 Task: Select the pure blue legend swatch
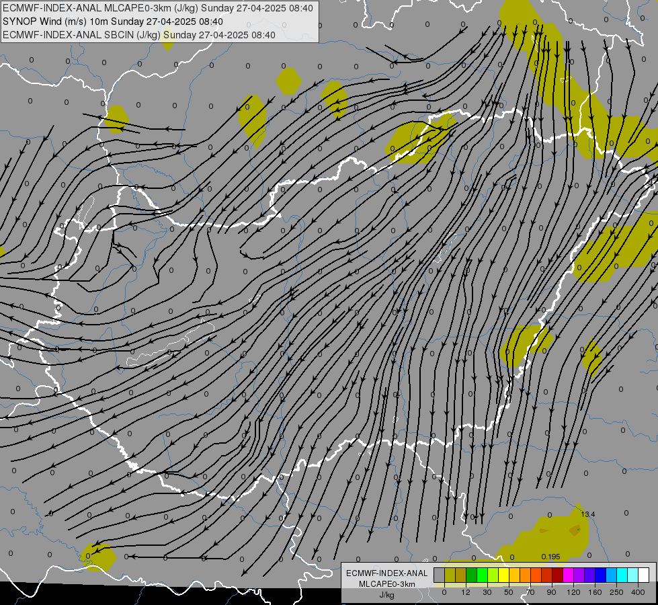point(601,575)
